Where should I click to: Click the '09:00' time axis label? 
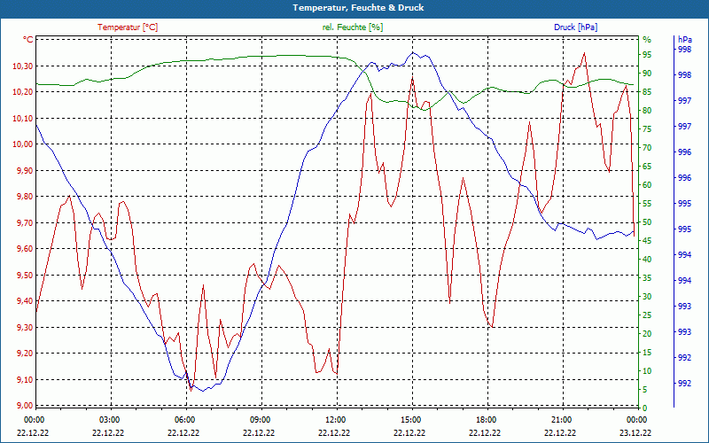click(261, 419)
